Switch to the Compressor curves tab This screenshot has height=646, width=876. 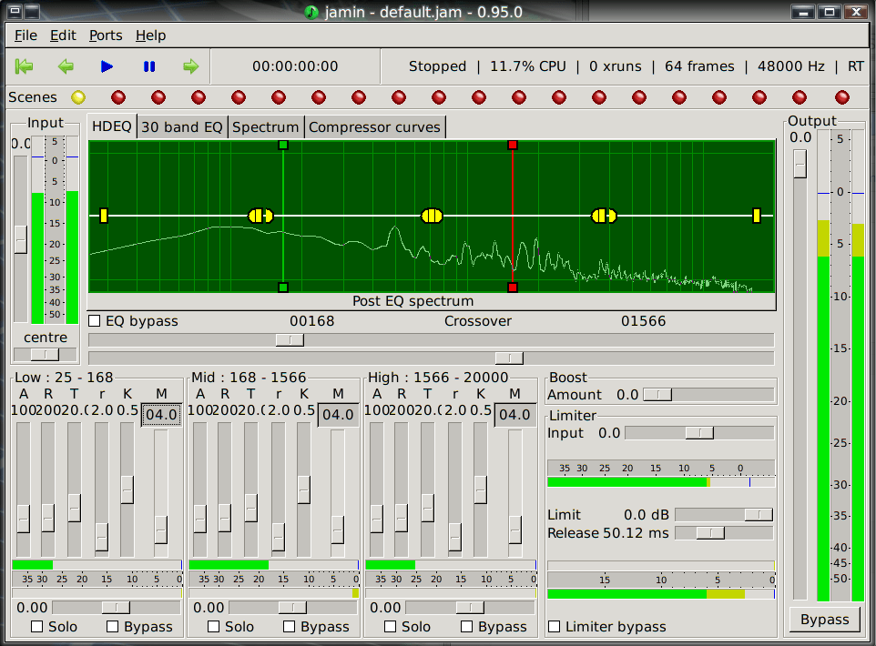pos(375,126)
